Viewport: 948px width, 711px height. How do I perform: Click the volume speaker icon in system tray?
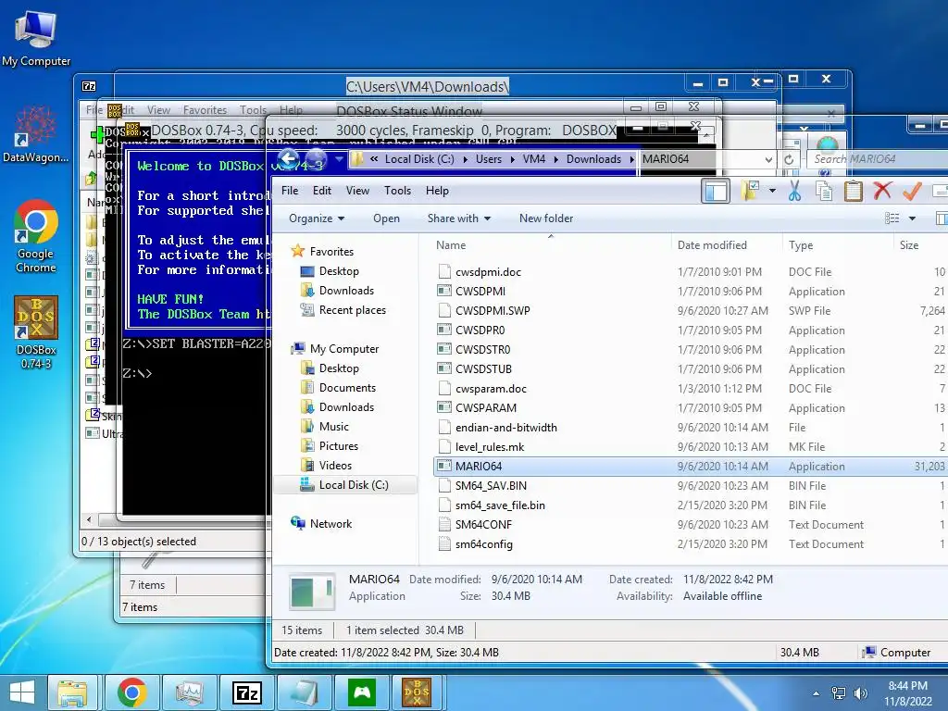click(x=860, y=692)
